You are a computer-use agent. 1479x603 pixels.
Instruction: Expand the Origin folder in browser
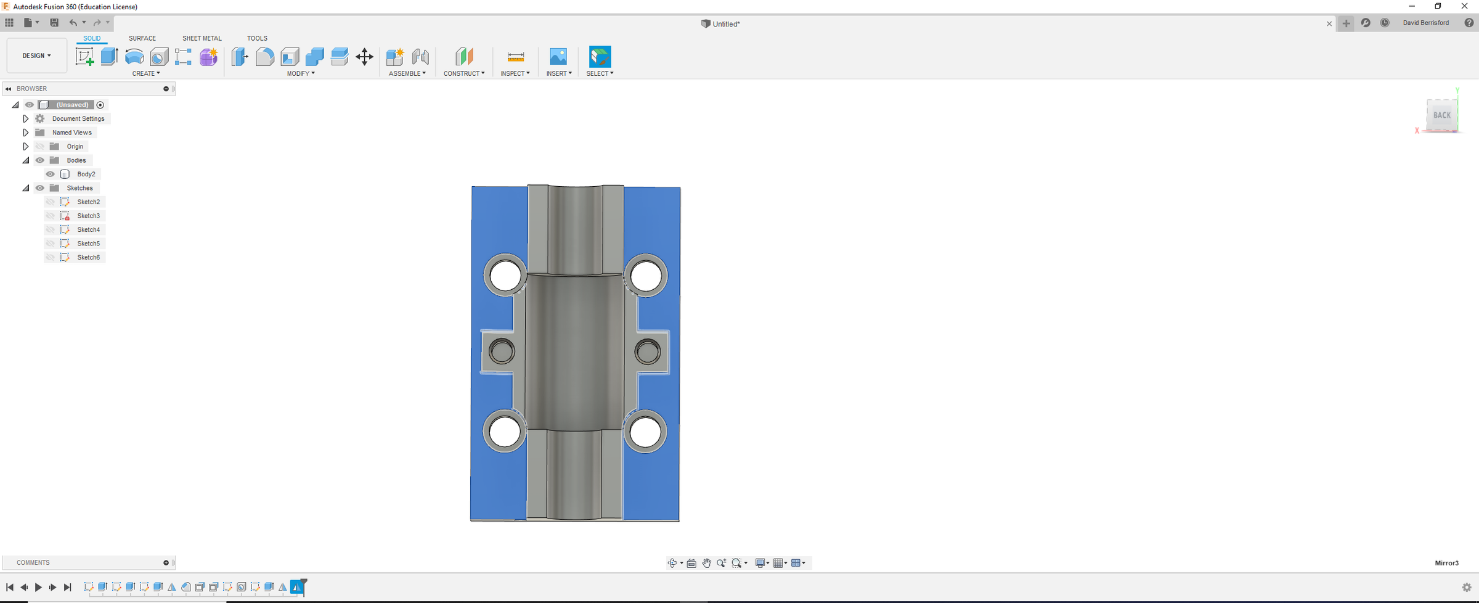[25, 146]
